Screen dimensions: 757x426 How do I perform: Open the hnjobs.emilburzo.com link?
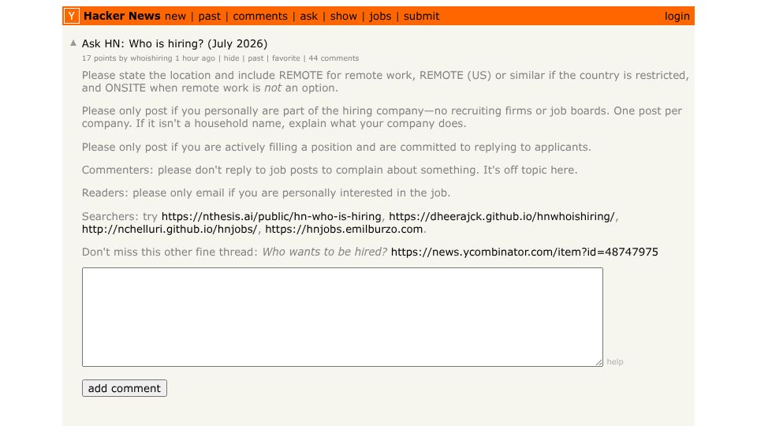(344, 229)
